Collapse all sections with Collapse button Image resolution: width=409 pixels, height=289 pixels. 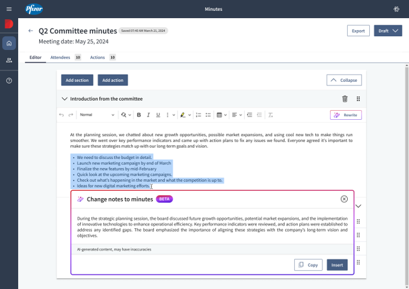pyautogui.click(x=344, y=80)
